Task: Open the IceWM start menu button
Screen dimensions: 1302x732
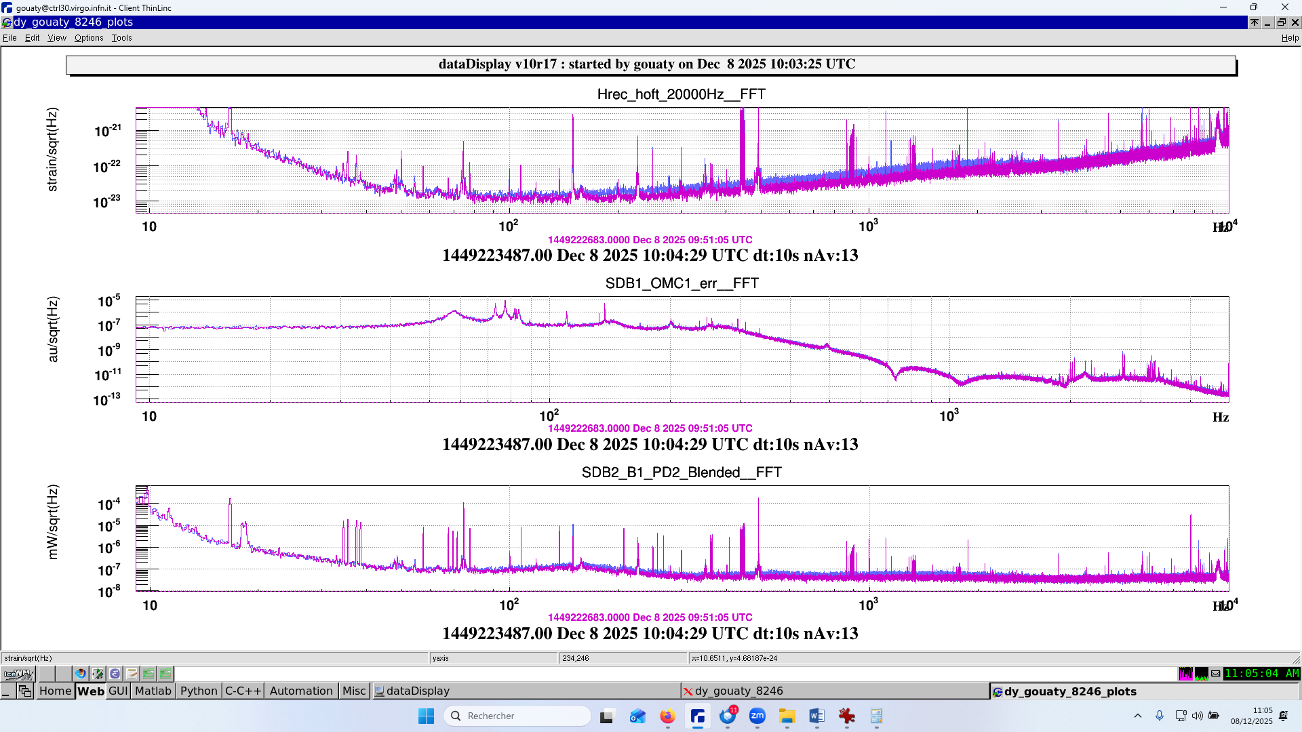Action: pos(18,674)
